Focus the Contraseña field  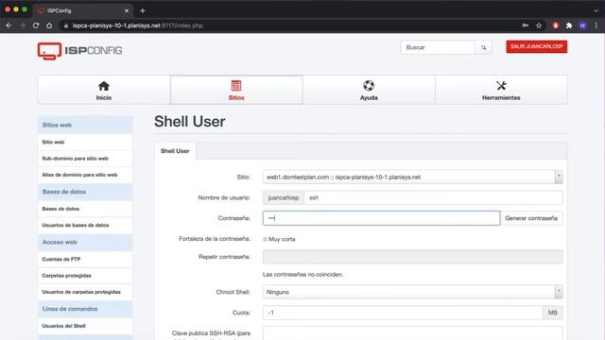pyautogui.click(x=381, y=218)
